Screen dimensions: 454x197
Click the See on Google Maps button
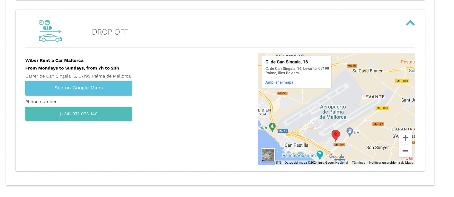(79, 88)
